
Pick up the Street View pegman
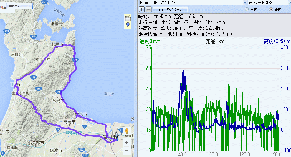[x=127, y=131]
